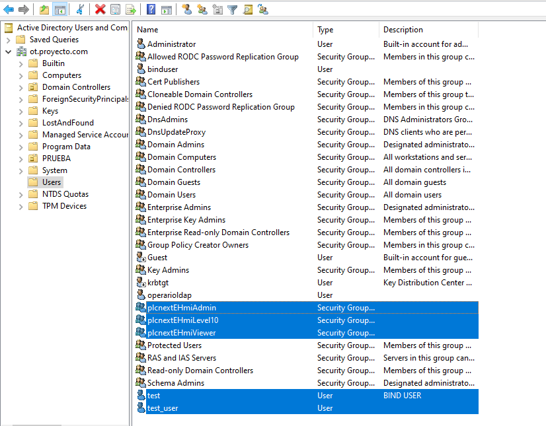Sort by the Type column header
Viewport: 546px width, 426px height.
tap(346, 30)
